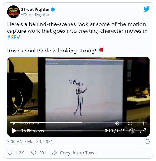The width and height of the screenshot is (156, 161).
Task: Open the Street Fighter profile avatar
Action: (14, 12)
